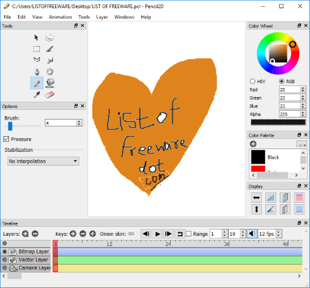Screen dimensions: 310x288
Task: Open the color palette options menu
Action: pyautogui.click(x=302, y=144)
